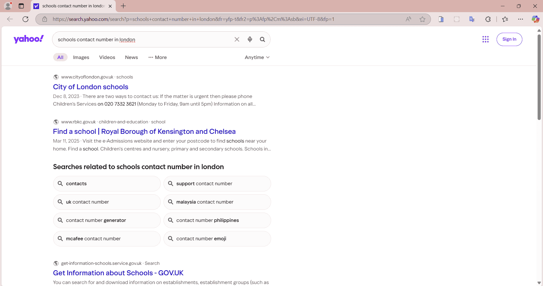This screenshot has width=543, height=286.
Task: Open the site information lock icon
Action: (45, 19)
